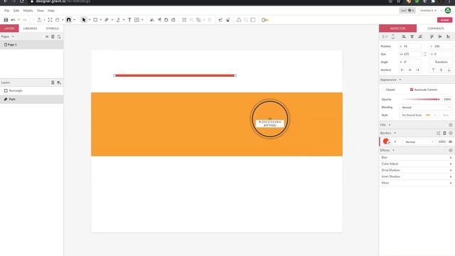The height and width of the screenshot is (256, 455).
Task: Select the Text tool
Action: [129, 20]
